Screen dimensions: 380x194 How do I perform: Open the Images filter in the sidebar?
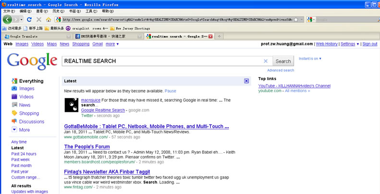pyautogui.click(x=26, y=88)
